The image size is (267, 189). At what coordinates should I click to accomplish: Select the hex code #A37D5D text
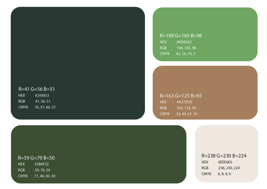click(x=184, y=102)
